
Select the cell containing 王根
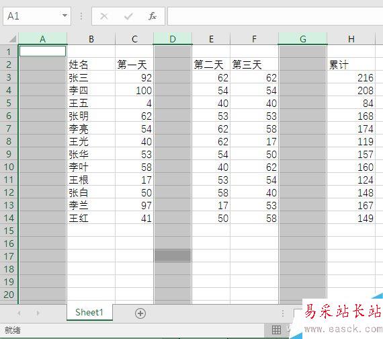(x=91, y=180)
